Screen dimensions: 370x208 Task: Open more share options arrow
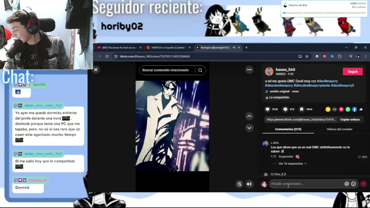coord(361,109)
